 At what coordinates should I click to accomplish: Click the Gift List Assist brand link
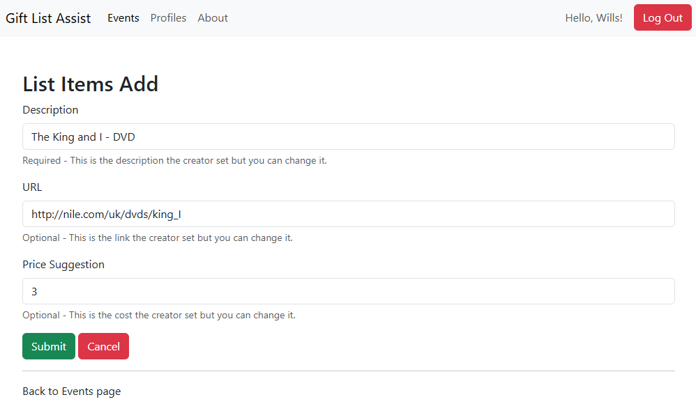tap(48, 18)
